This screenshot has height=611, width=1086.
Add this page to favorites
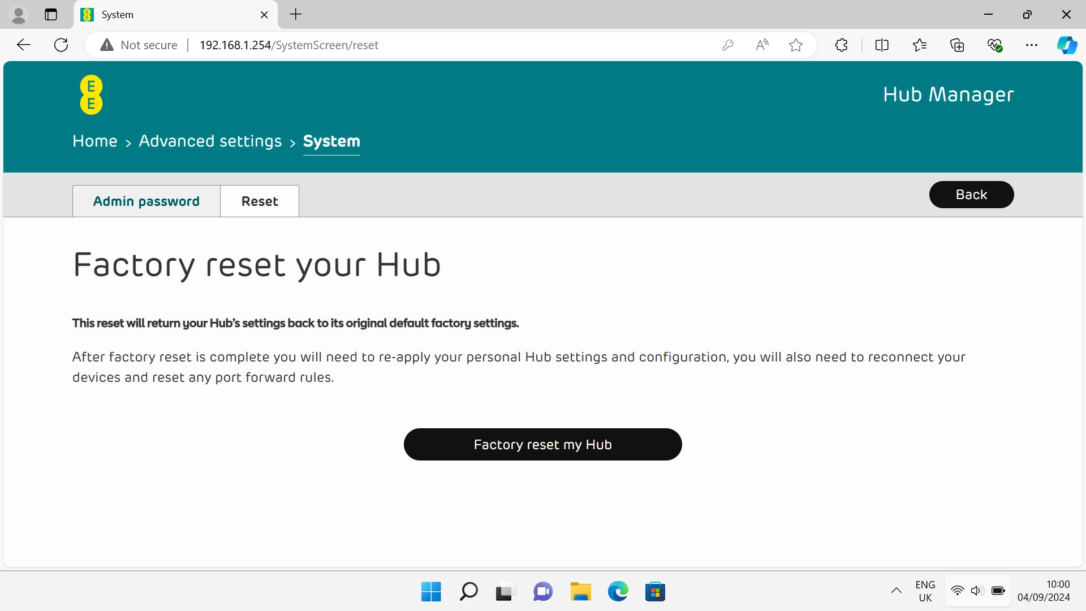click(796, 45)
